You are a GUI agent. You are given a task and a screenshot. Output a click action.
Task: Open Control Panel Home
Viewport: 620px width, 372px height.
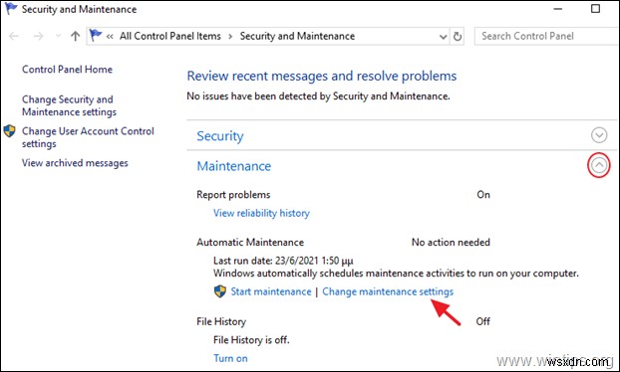click(67, 70)
